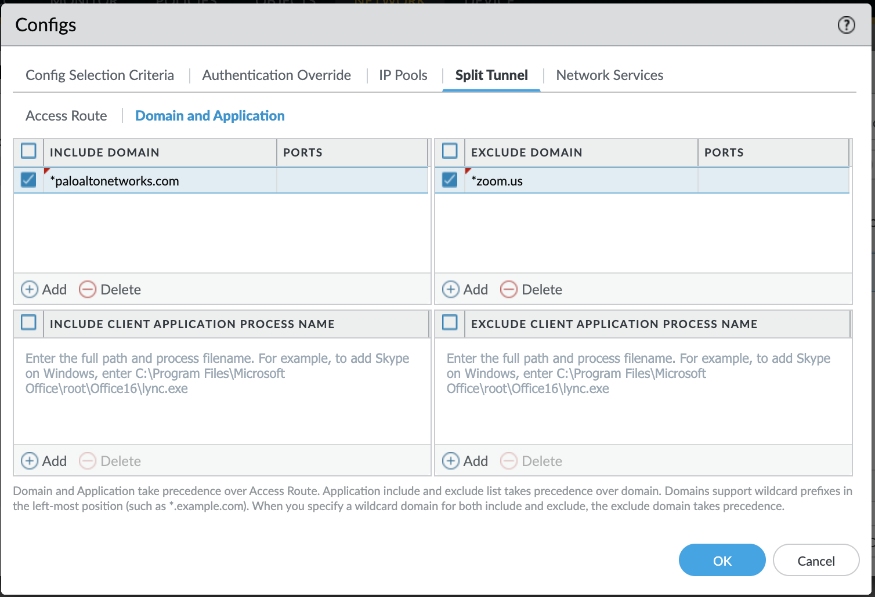Open the IP Pools tab
The image size is (875, 597).
403,75
